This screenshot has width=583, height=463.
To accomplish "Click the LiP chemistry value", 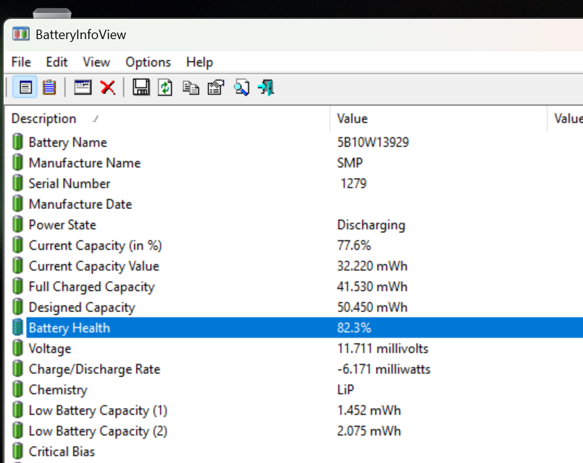I will pyautogui.click(x=345, y=390).
